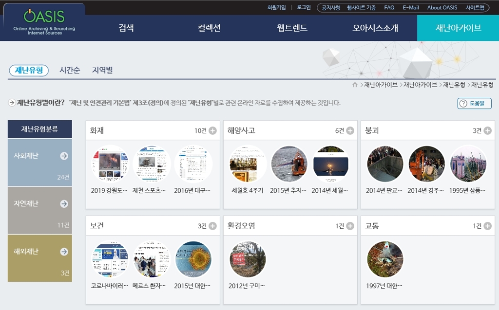Click the plus icon beside 교통
This screenshot has height=310, width=499.
(487, 226)
